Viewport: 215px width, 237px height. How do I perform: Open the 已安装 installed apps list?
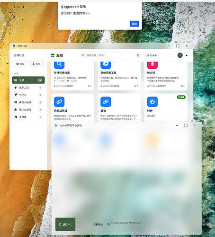tap(152, 55)
